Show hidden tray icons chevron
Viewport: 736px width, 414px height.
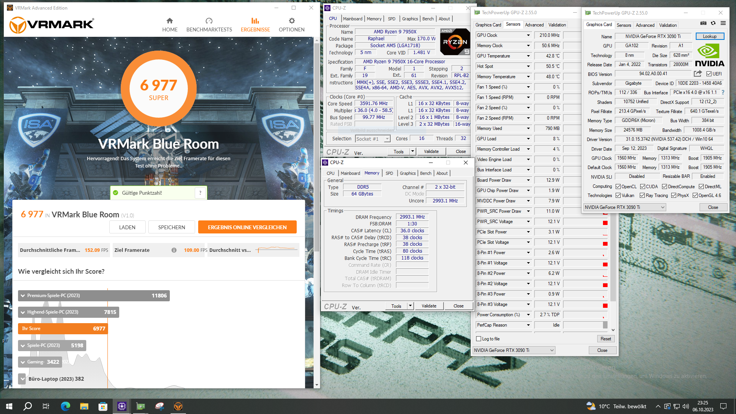(658, 406)
